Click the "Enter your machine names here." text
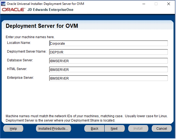This screenshot has height=139, width=176. click(30, 37)
